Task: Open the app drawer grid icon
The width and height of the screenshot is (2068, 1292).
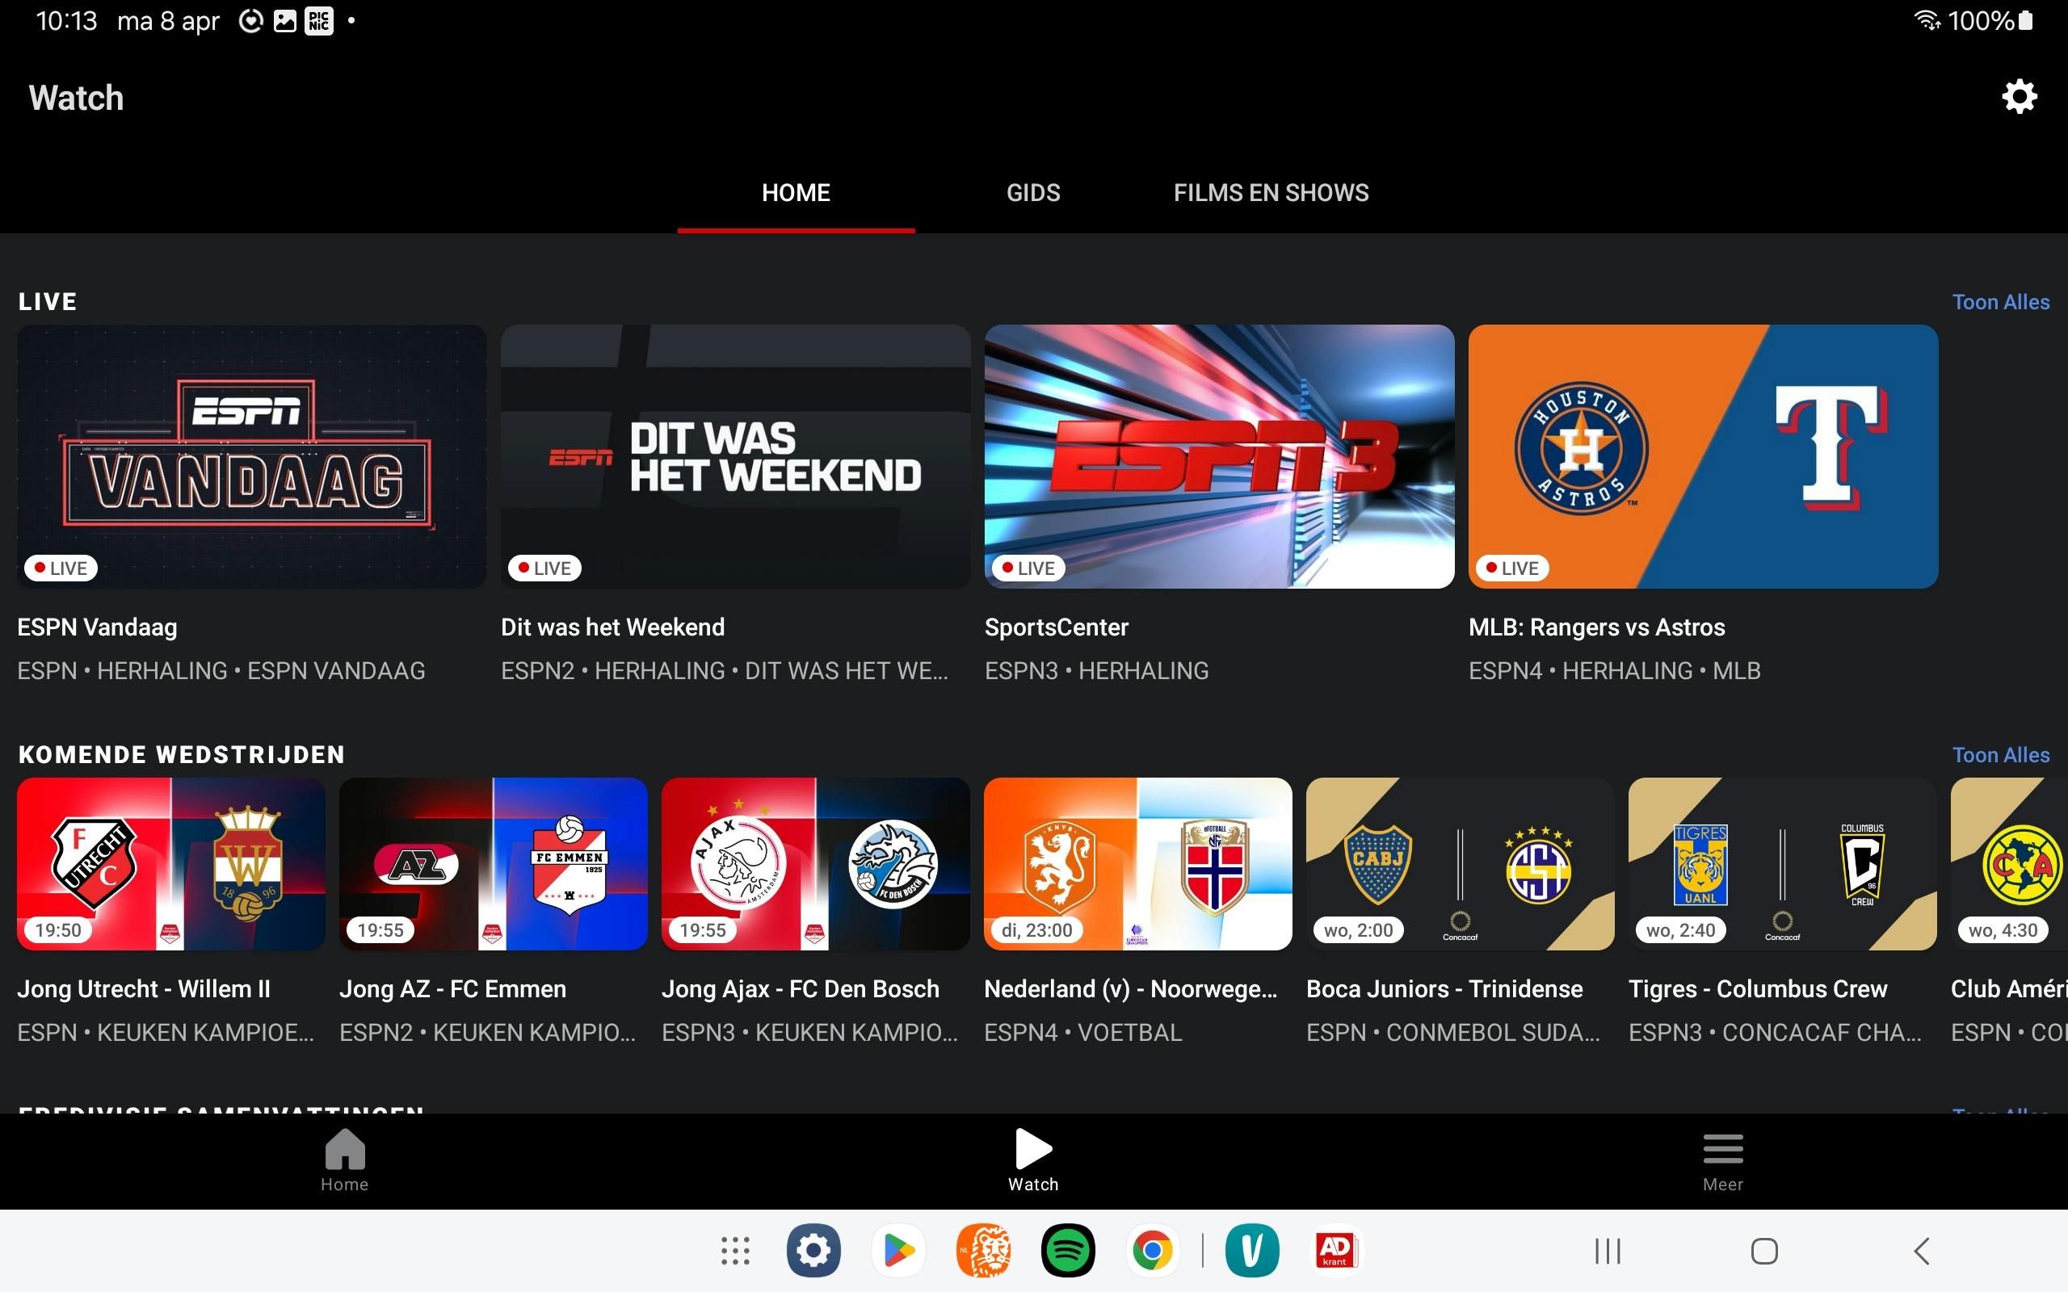Action: coord(735,1251)
